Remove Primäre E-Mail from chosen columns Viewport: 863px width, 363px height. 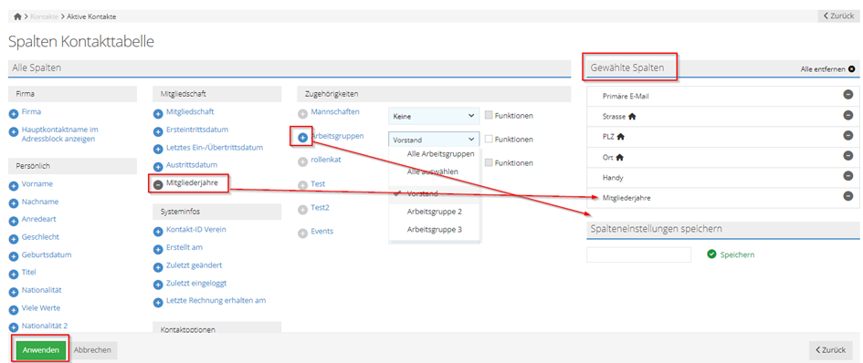[x=848, y=95]
